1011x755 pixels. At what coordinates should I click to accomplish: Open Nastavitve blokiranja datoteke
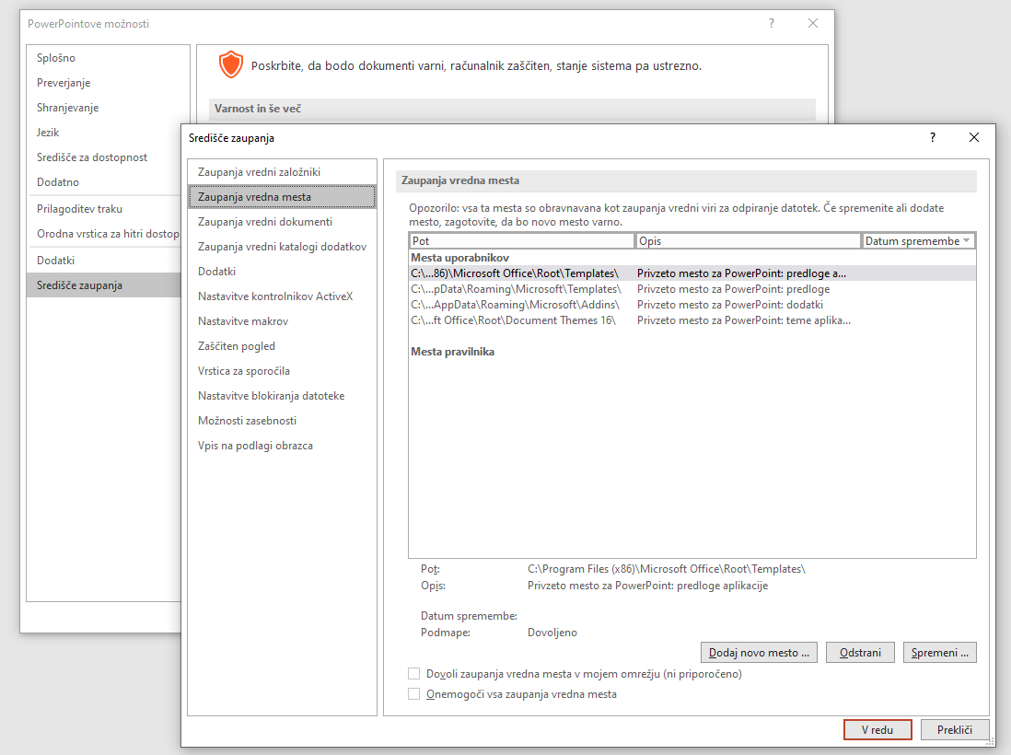click(x=282, y=396)
